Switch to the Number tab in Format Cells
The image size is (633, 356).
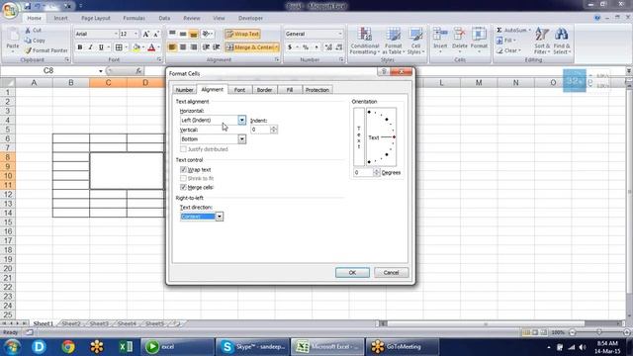point(185,90)
